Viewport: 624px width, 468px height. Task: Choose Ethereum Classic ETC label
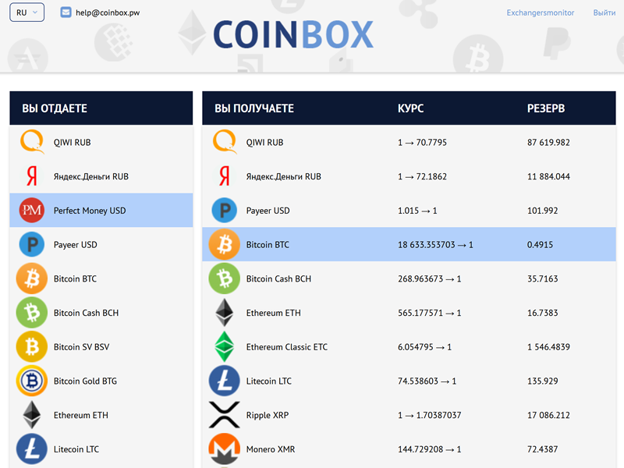pos(287,347)
